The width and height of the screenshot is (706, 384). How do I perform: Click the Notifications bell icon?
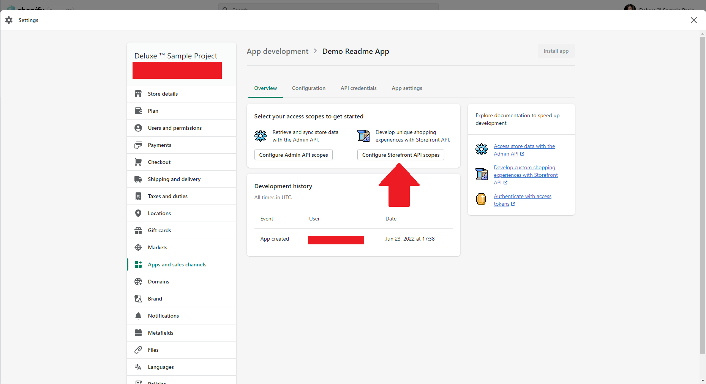tap(138, 316)
